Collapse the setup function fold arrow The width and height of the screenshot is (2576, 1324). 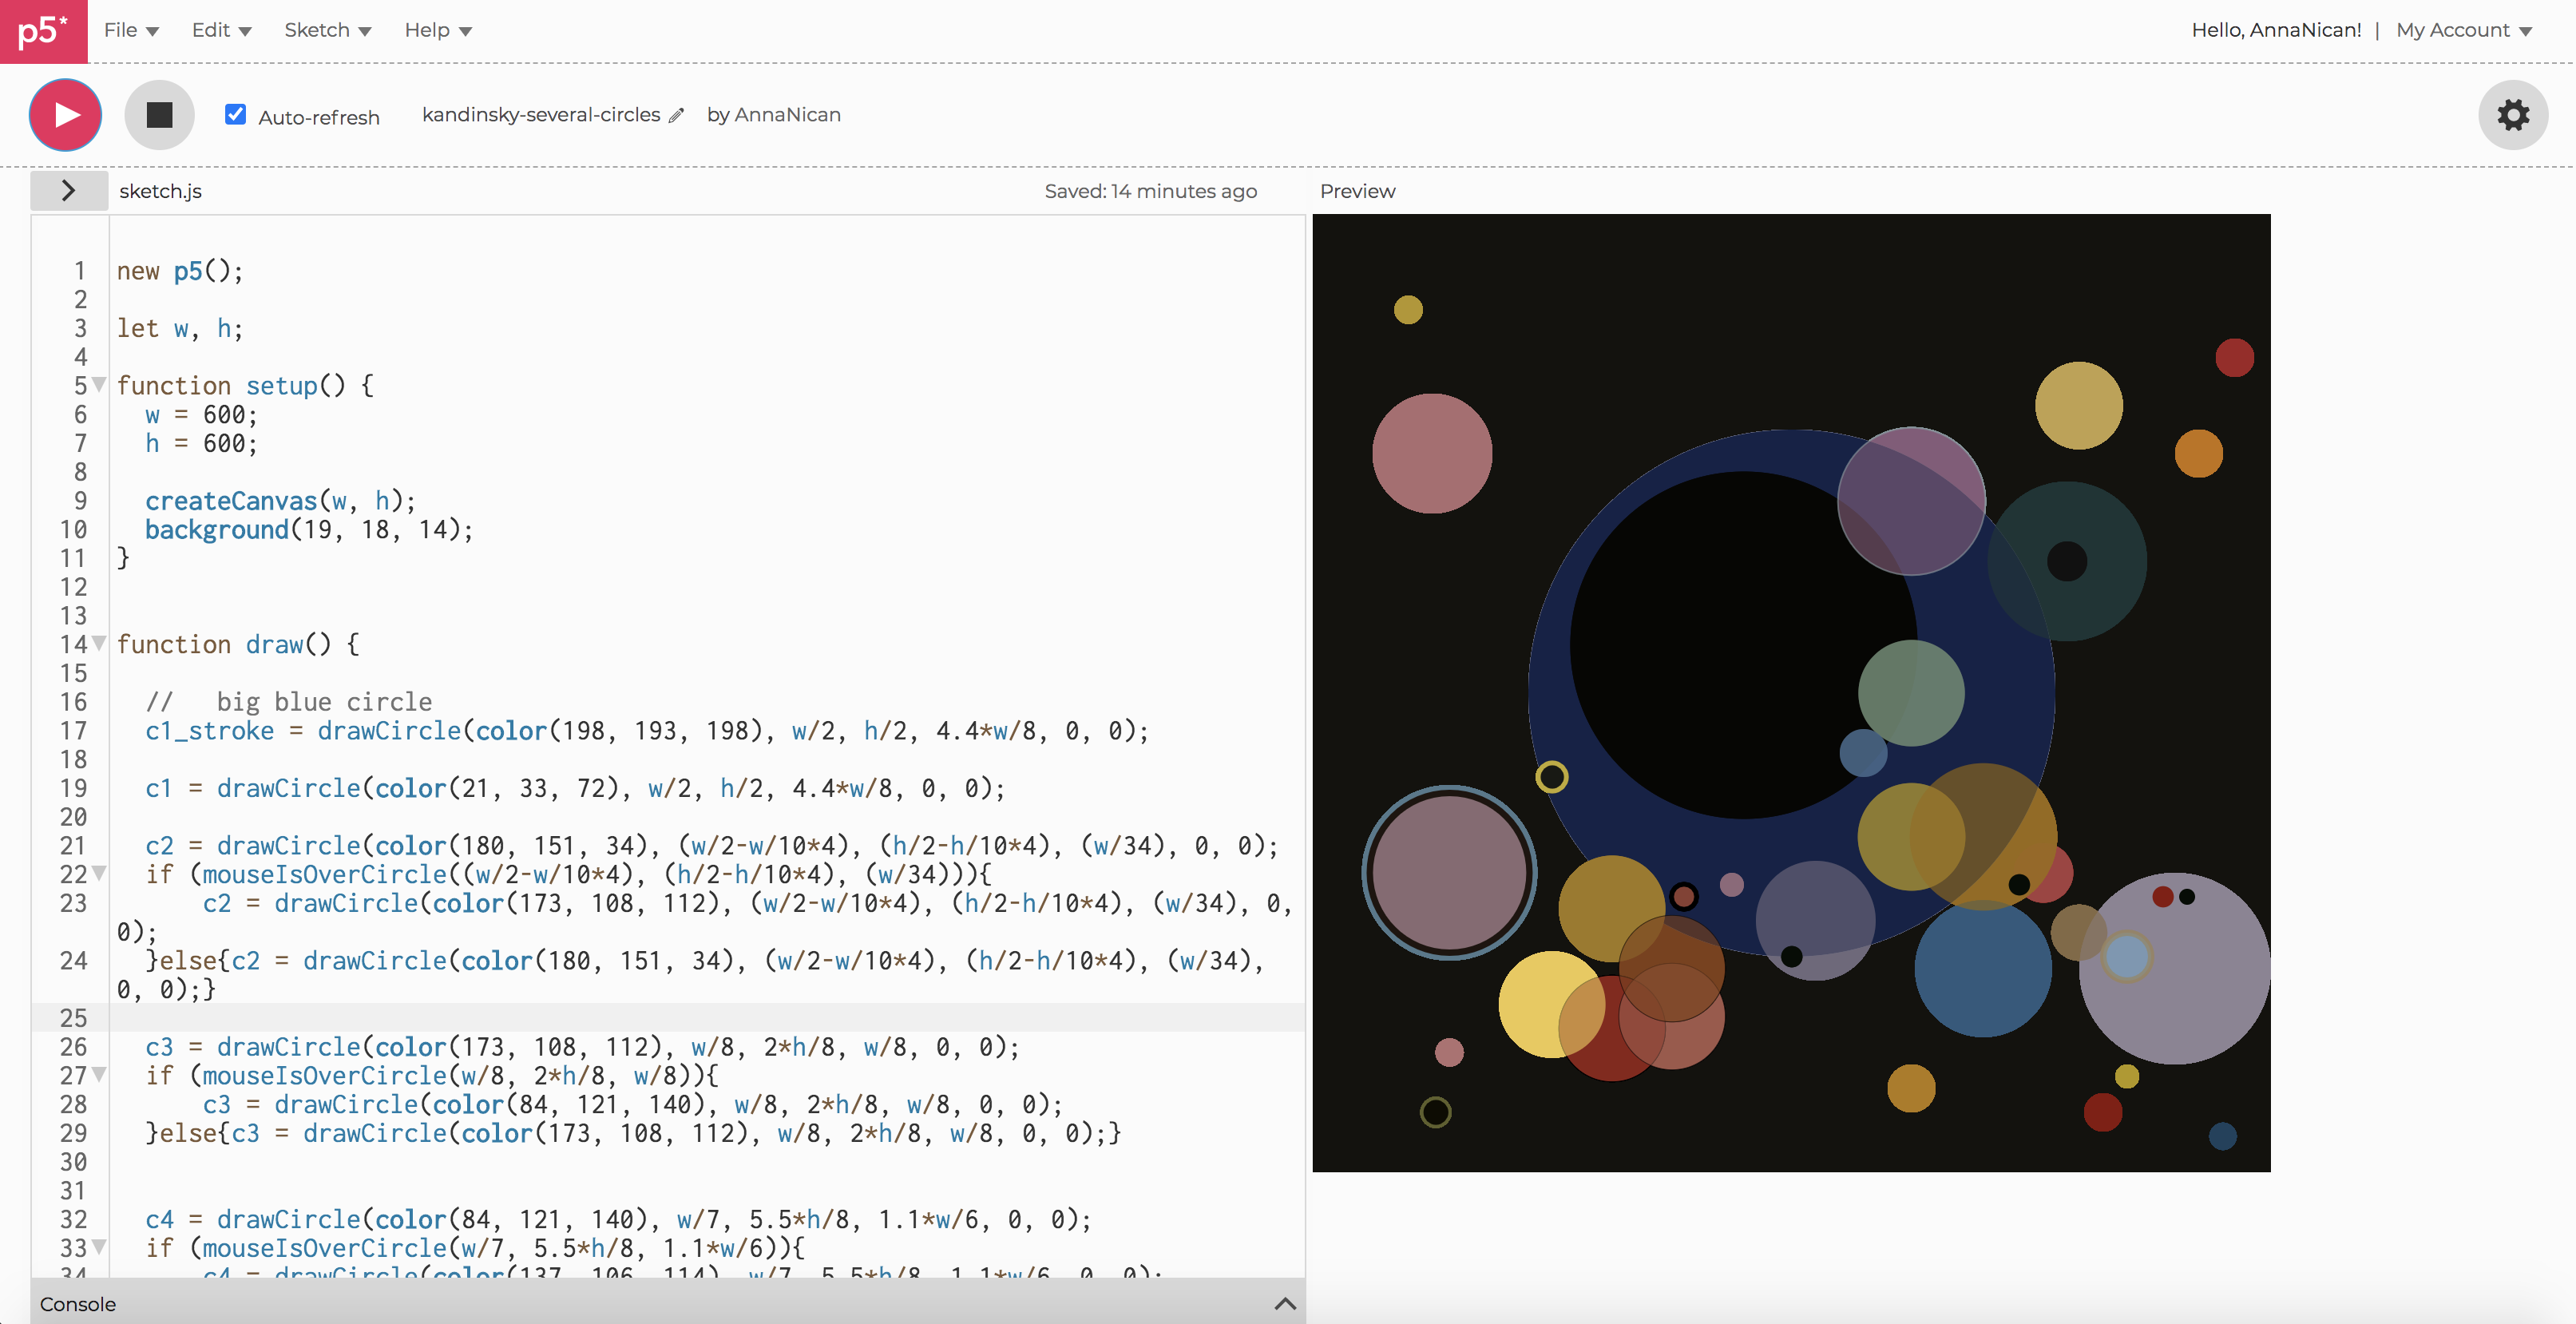pyautogui.click(x=99, y=385)
